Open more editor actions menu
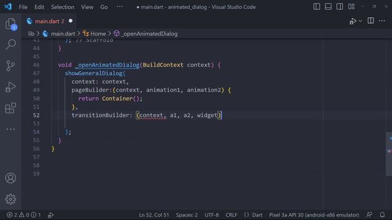392x220 pixels. [x=382, y=21]
